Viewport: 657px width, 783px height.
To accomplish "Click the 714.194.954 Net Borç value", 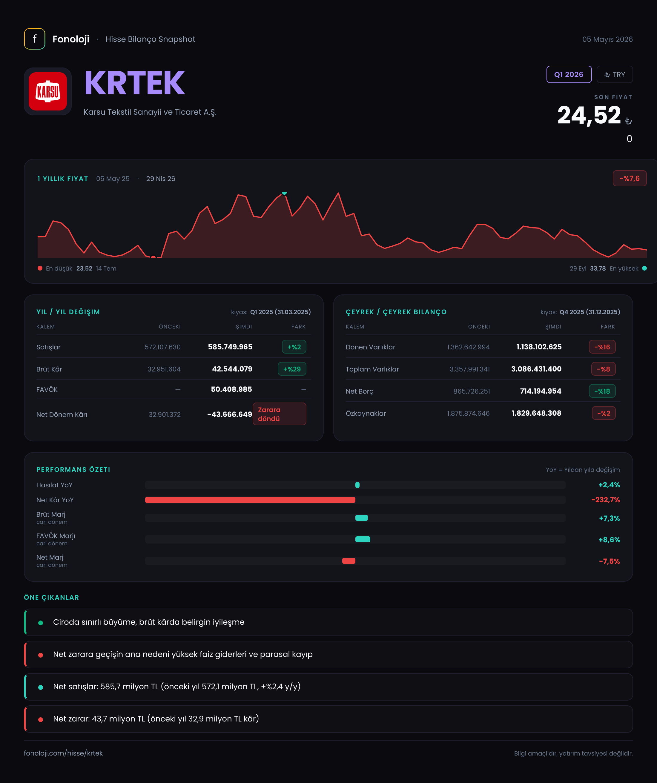I will 541,391.
